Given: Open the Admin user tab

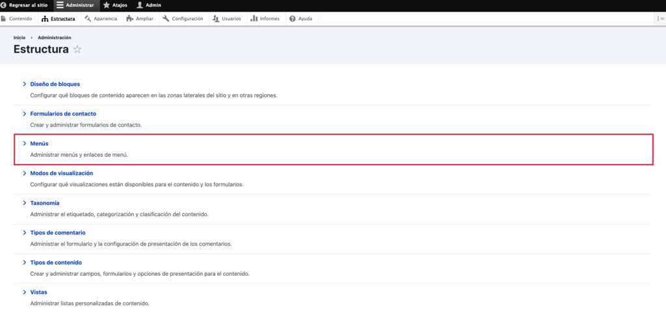Looking at the screenshot, I should point(149,5).
